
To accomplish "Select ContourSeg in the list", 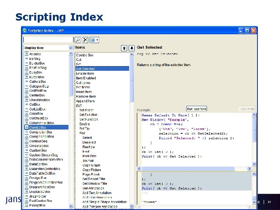I will (x=38, y=141).
